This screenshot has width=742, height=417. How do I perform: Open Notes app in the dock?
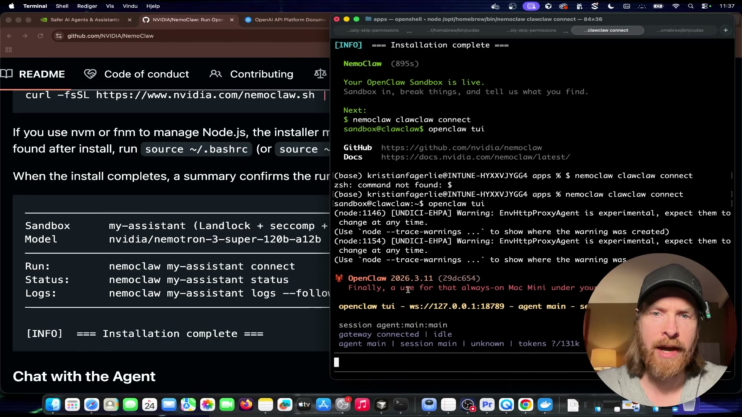click(x=265, y=405)
